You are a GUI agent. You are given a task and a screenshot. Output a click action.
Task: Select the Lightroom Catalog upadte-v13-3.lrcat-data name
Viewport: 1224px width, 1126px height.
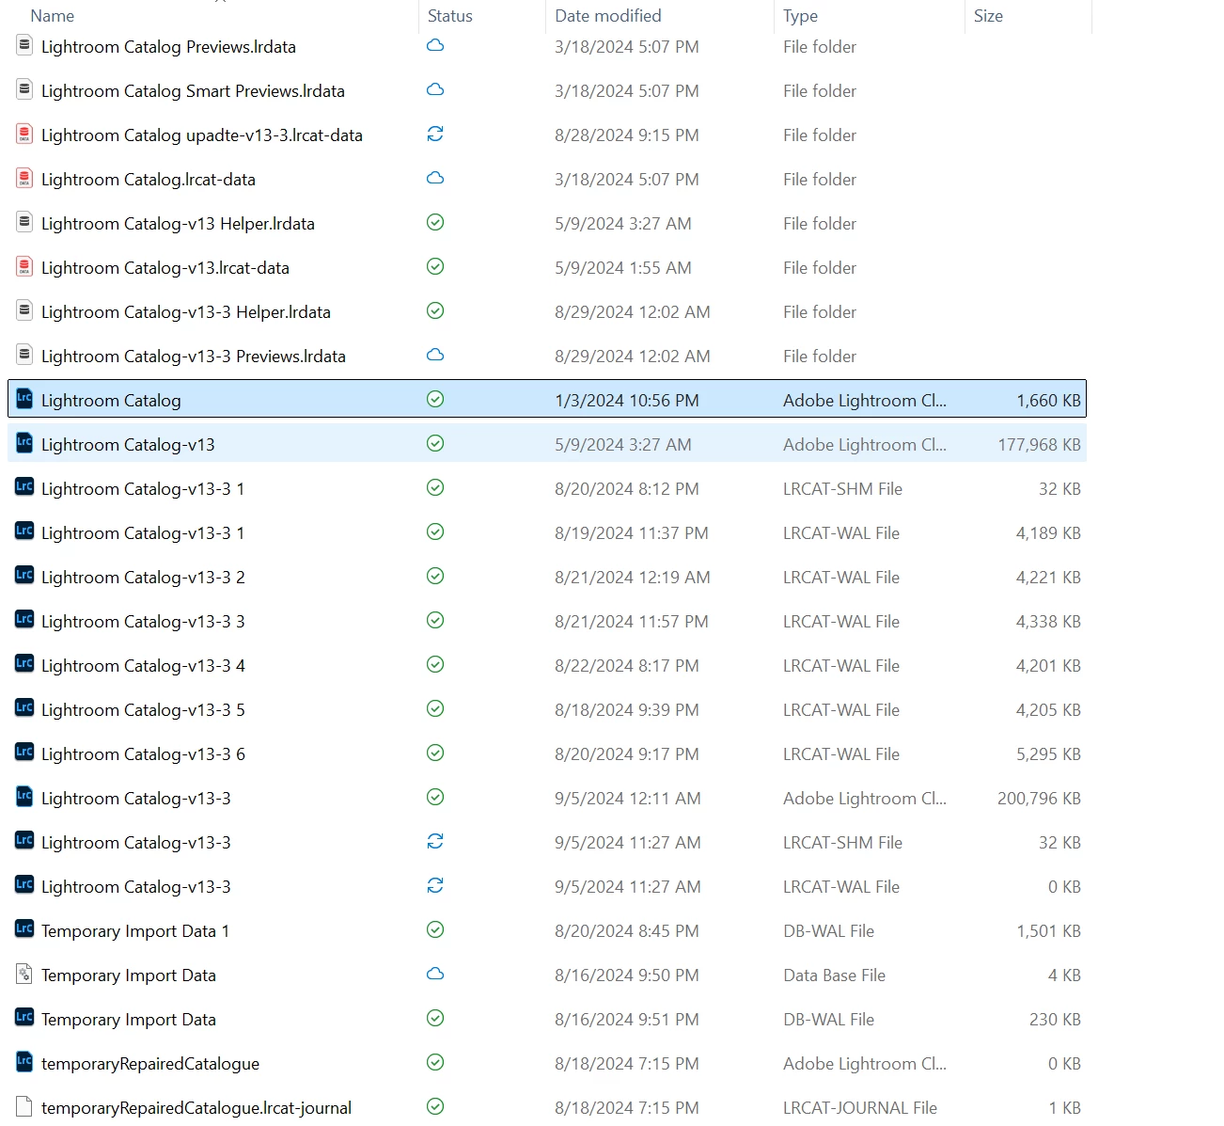point(202,135)
